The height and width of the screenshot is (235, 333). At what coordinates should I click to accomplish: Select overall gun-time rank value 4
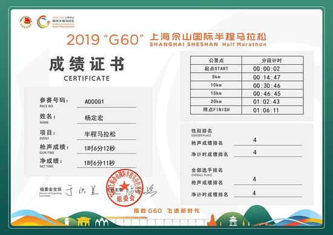point(254,179)
